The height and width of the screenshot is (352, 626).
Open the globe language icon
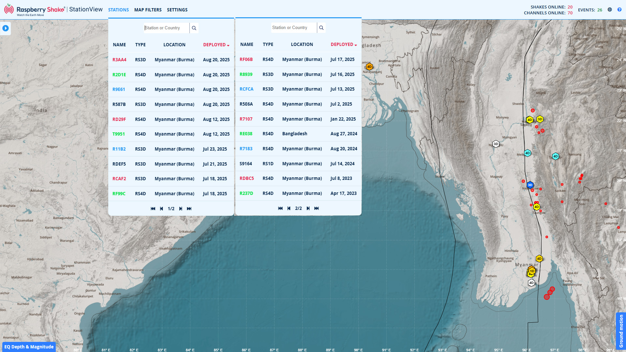pos(610,10)
